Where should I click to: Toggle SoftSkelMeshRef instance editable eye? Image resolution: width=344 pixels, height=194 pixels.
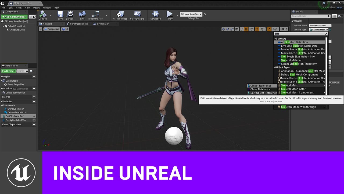tap(34, 116)
